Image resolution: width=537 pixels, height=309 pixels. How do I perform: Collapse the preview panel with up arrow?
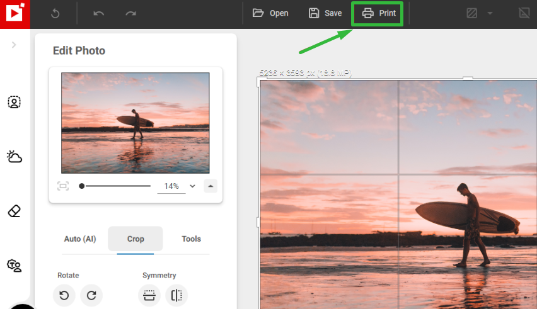click(x=211, y=186)
